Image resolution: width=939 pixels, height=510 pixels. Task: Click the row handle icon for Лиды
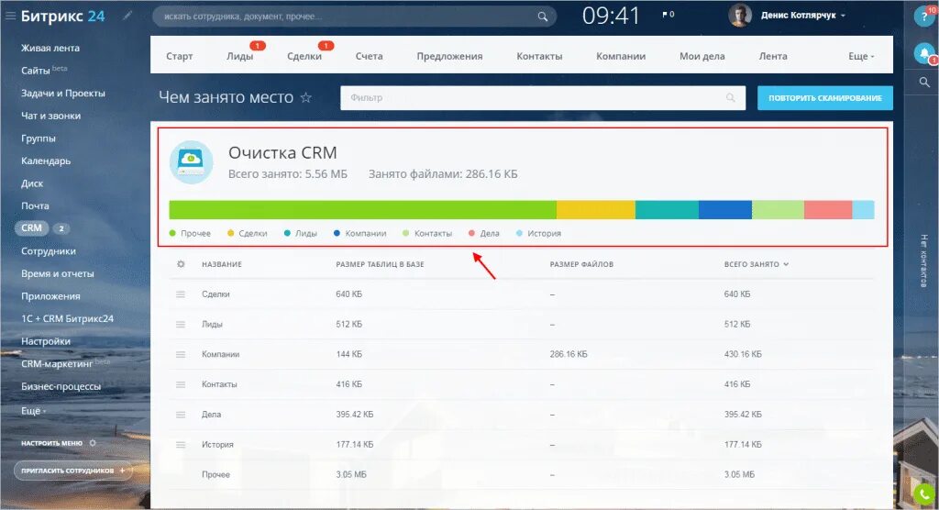tap(181, 324)
